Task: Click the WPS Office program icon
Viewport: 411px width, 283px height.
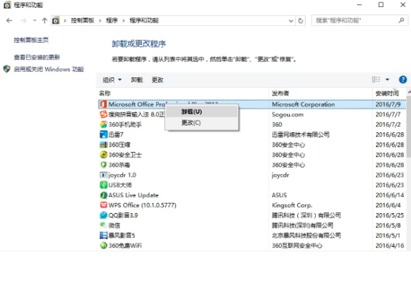Action: 103,205
